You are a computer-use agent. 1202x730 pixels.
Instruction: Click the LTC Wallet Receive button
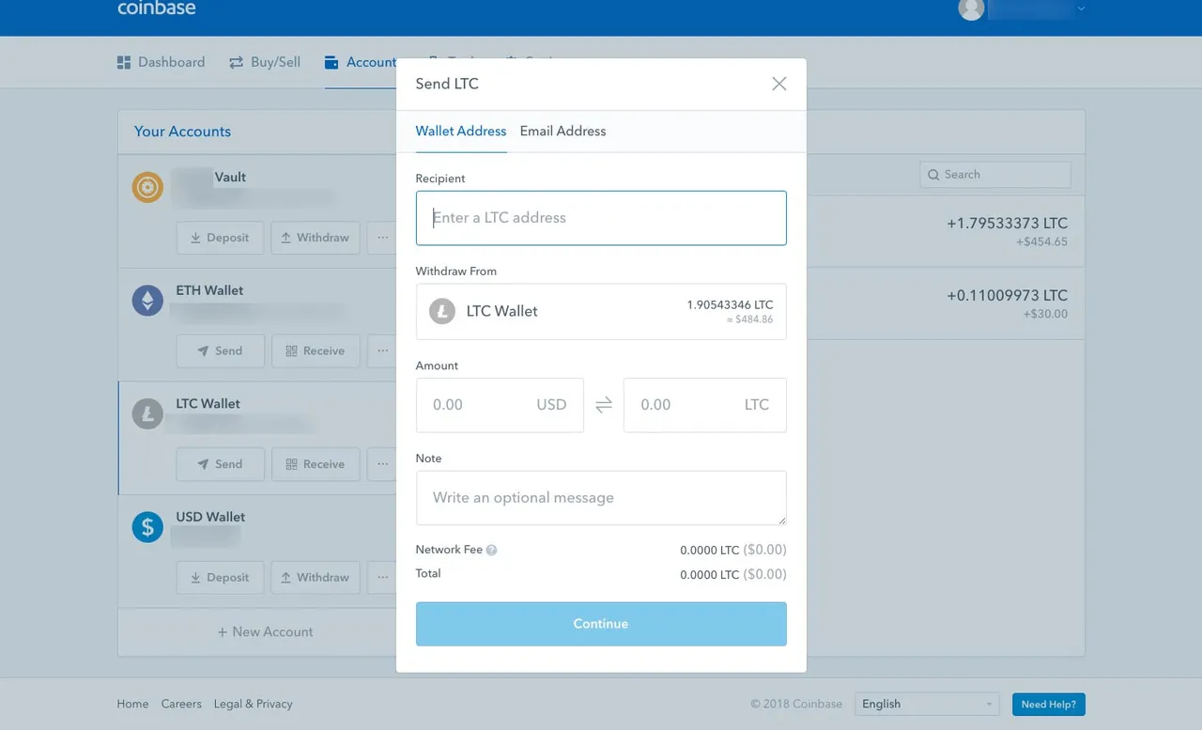(x=315, y=464)
